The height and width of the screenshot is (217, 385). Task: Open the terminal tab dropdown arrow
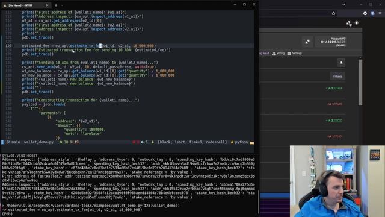point(62,5)
